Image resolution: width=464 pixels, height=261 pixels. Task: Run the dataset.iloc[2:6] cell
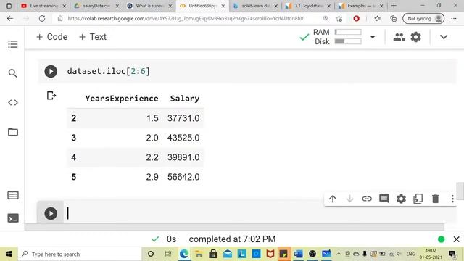coord(51,71)
